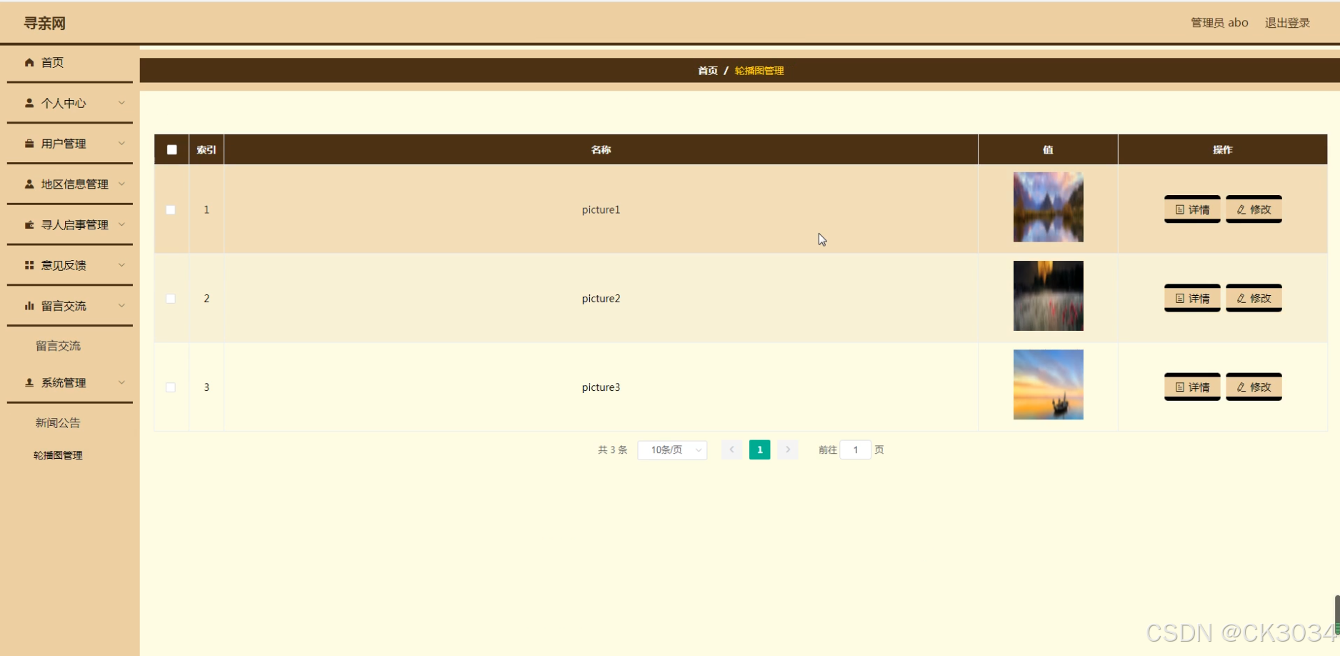Open the 新闻公告 submenu item
1340x656 pixels.
(x=58, y=423)
